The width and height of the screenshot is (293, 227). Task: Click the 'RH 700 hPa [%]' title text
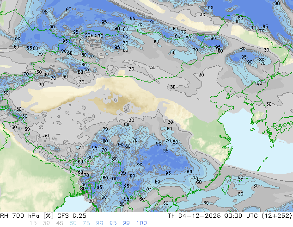click(27, 216)
